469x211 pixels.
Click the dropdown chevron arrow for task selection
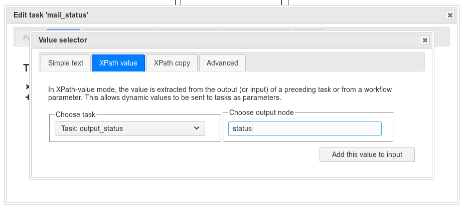tap(197, 128)
